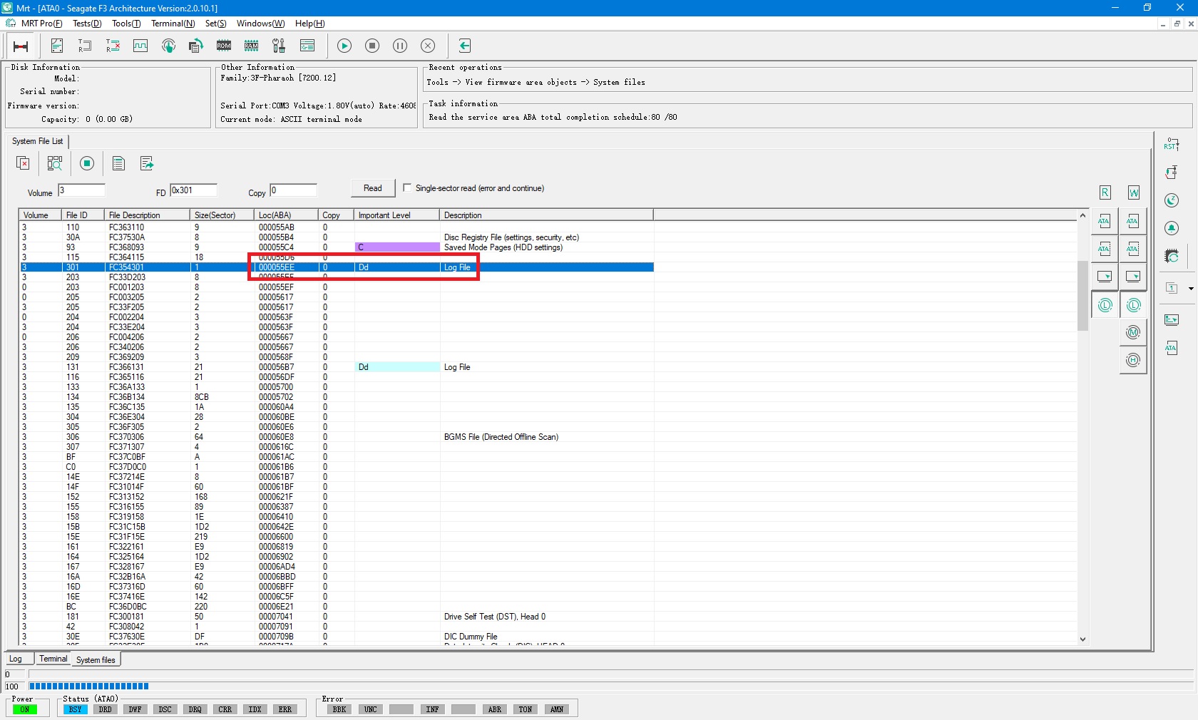Sort by File Description column header
1198x720 pixels.
tap(147, 215)
